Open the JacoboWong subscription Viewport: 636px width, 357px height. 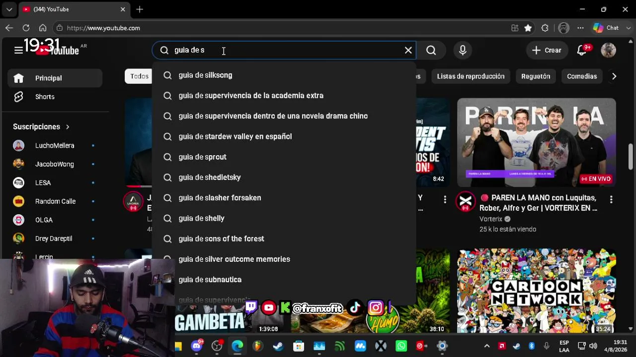click(55, 164)
